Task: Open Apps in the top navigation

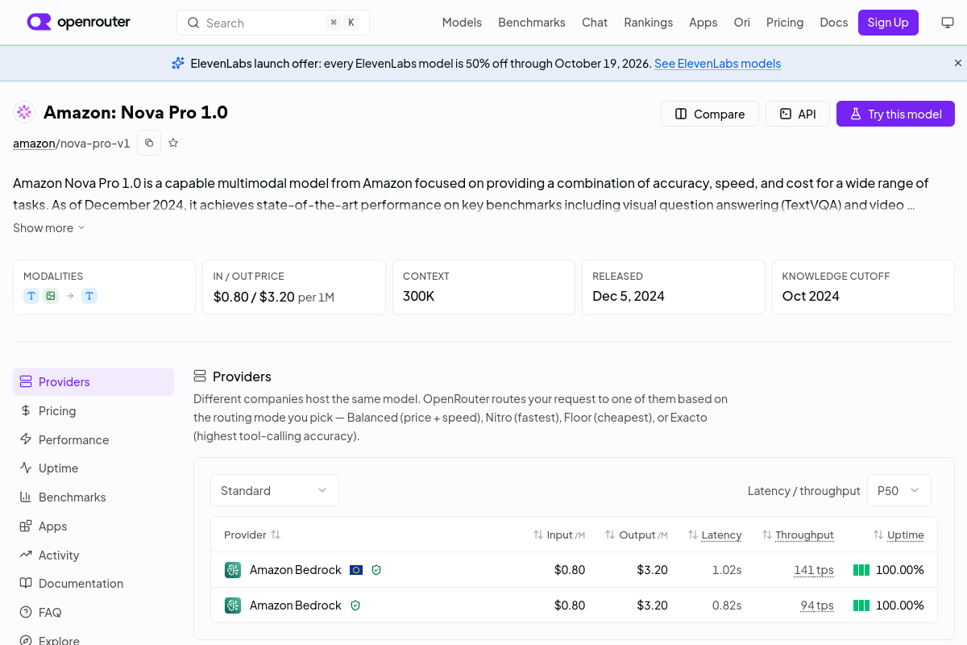Action: 703,23
